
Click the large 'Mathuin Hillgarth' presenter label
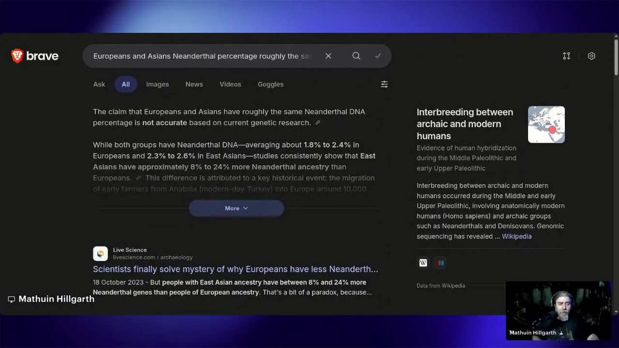click(56, 299)
